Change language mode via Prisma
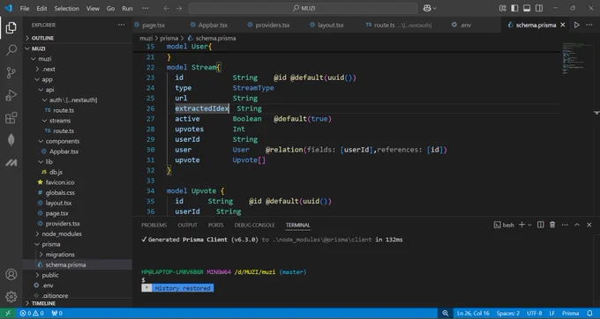 coord(570,313)
